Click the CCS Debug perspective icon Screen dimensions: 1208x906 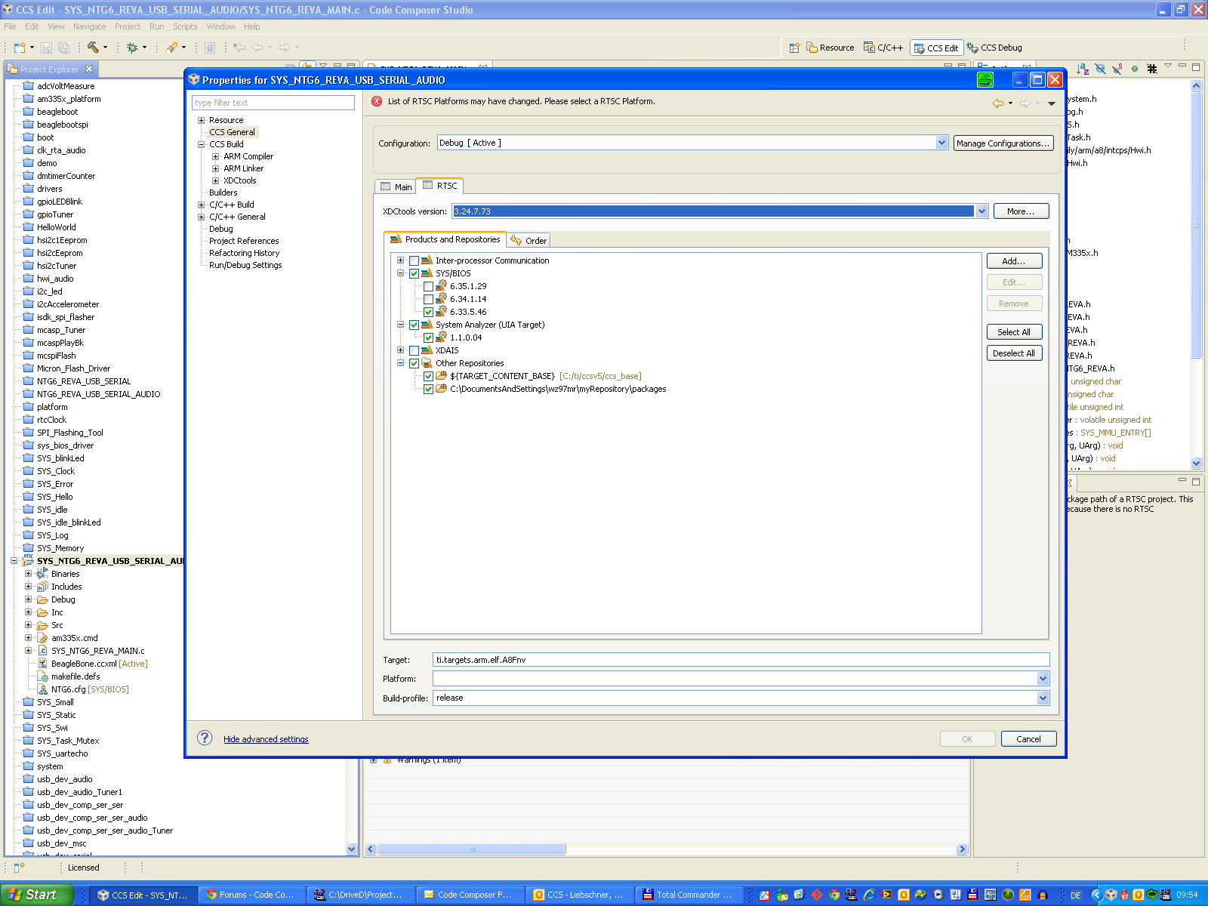pyautogui.click(x=972, y=48)
